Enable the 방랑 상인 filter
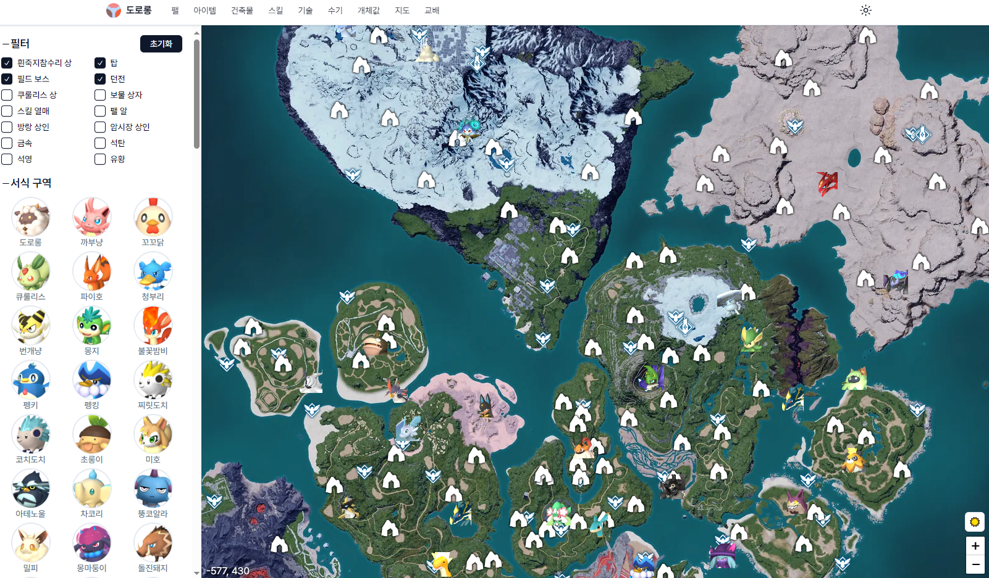This screenshot has width=989, height=578. 7,127
